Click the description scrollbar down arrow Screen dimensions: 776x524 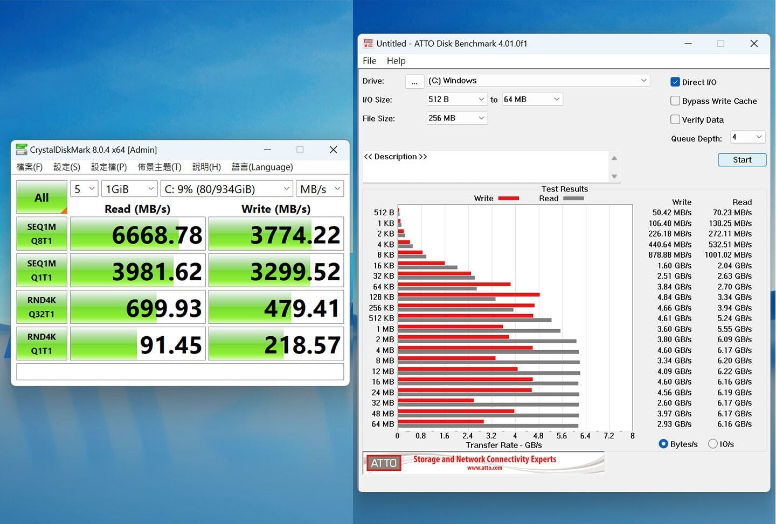tap(614, 176)
